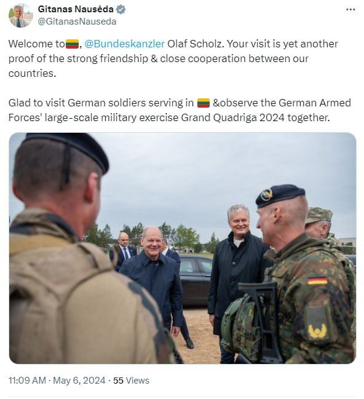Click the second Lithuanian flag emoji

click(204, 103)
